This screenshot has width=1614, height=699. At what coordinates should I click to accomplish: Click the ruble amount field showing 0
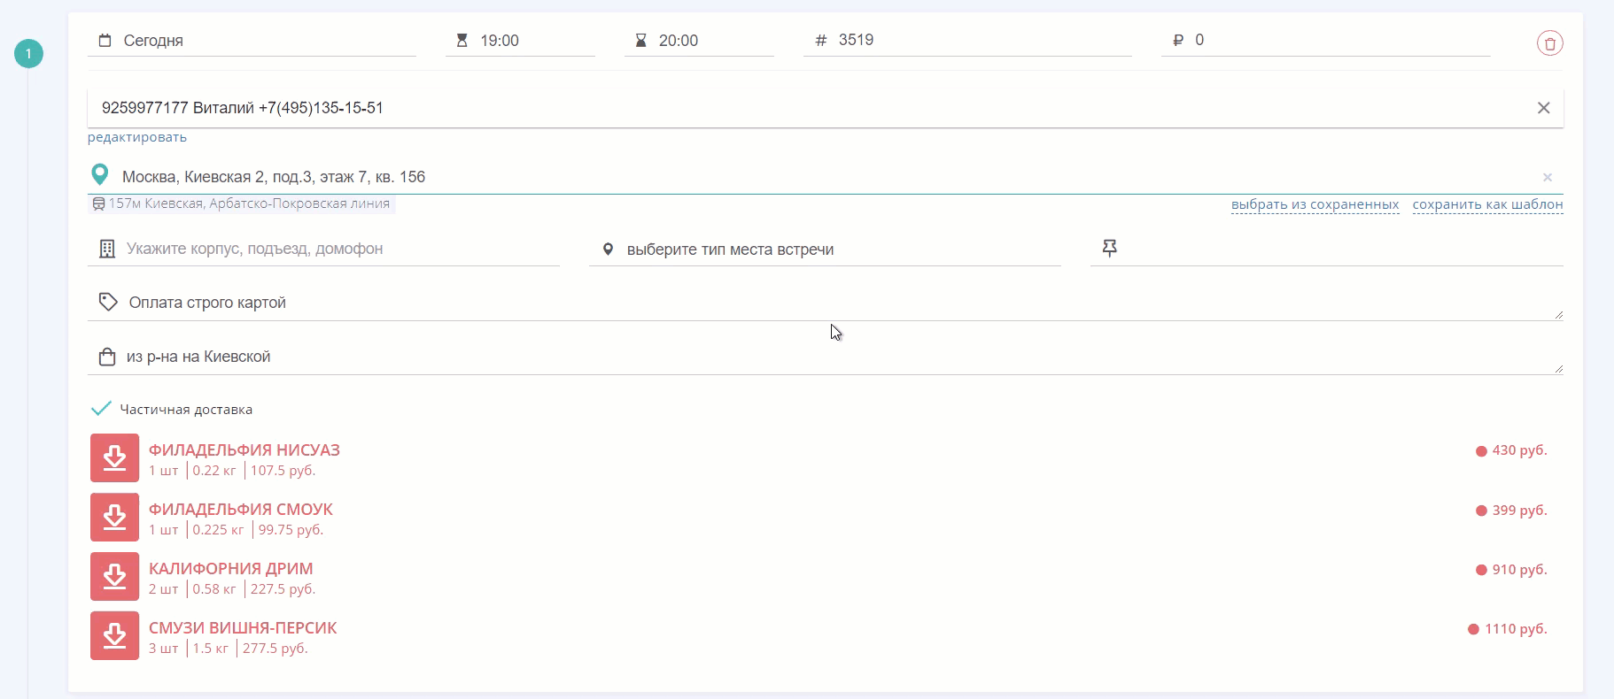click(x=1325, y=40)
